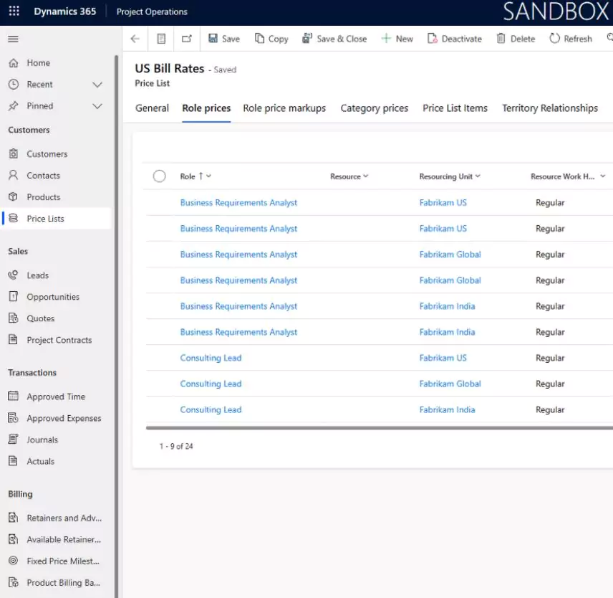Open the first Fabrikam Global resourcing unit link

pyautogui.click(x=450, y=255)
